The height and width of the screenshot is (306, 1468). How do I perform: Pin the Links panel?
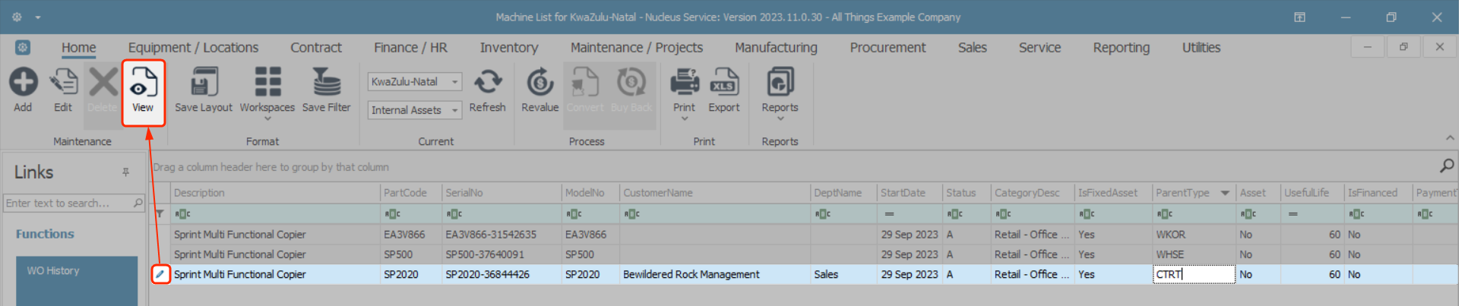(126, 172)
